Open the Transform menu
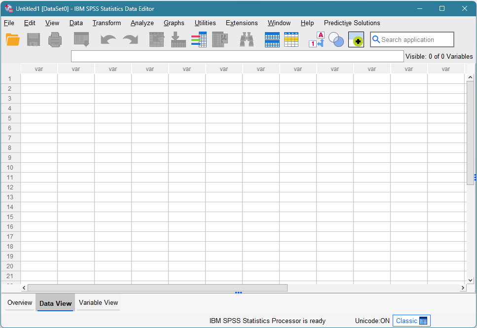Image resolution: width=477 pixels, height=328 pixels. (107, 23)
